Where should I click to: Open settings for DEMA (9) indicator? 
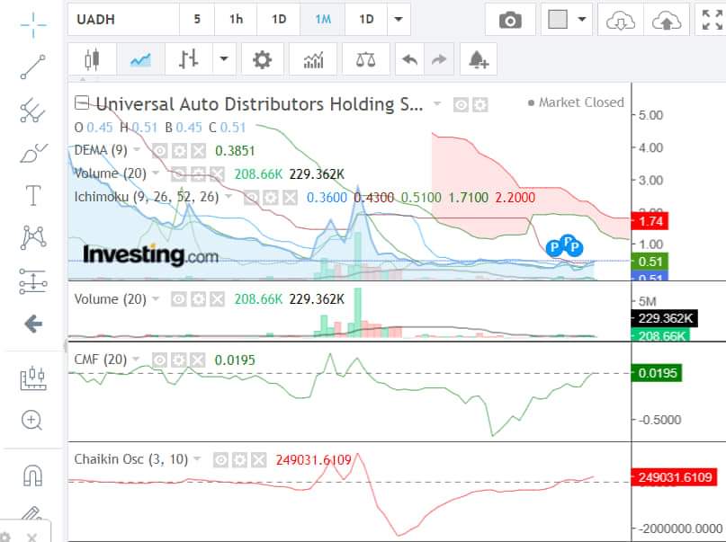(179, 151)
